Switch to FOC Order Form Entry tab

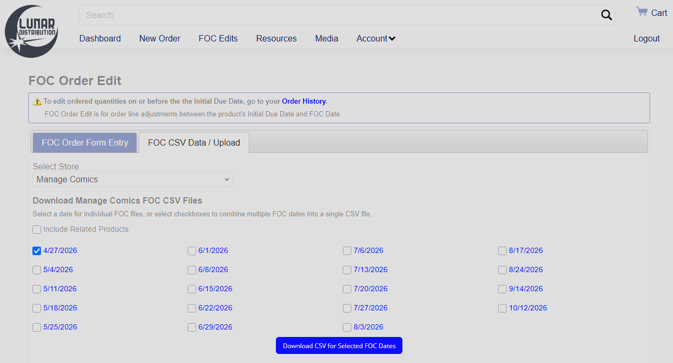click(x=85, y=142)
